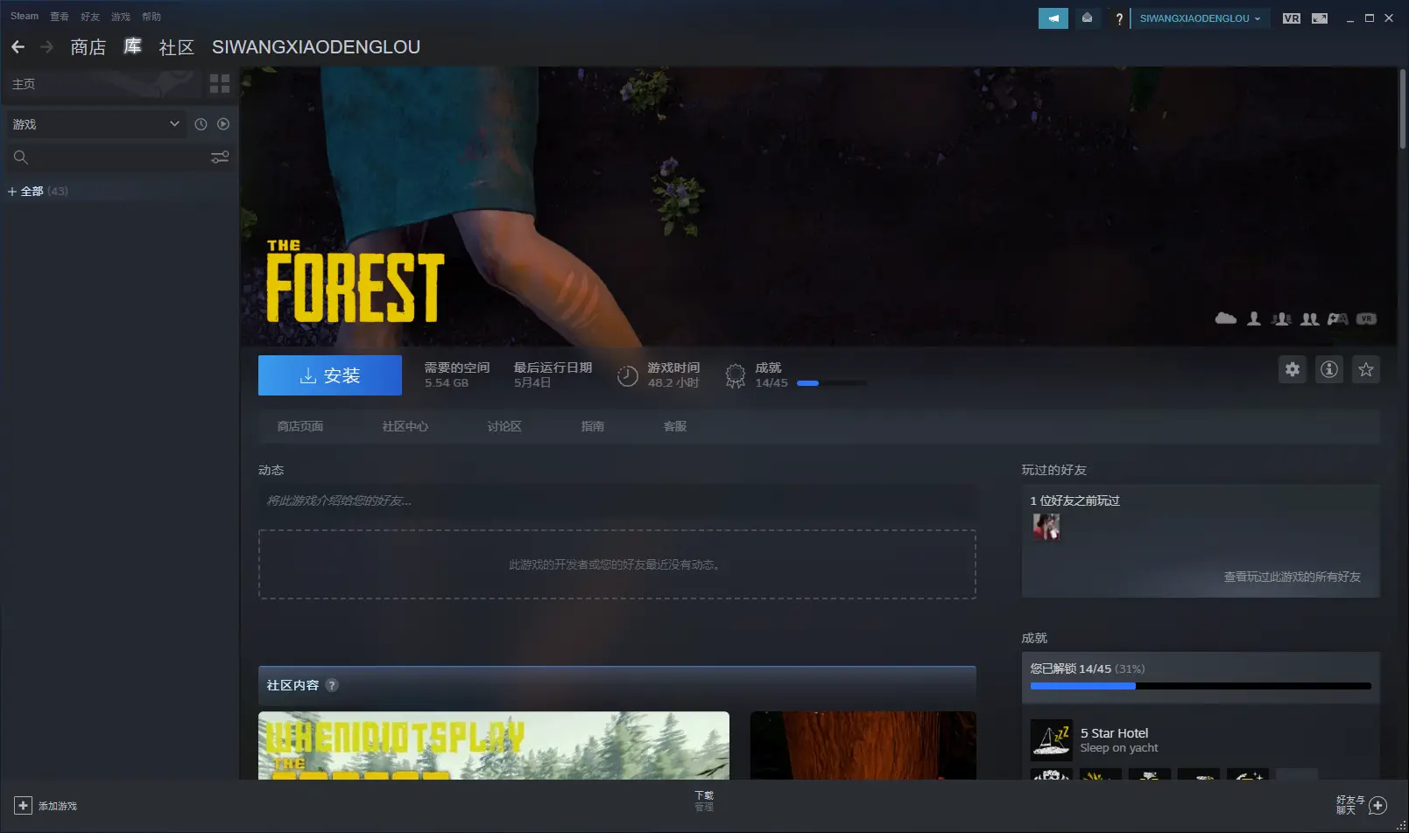Click the plus icon beside 添加游戏

(24, 806)
